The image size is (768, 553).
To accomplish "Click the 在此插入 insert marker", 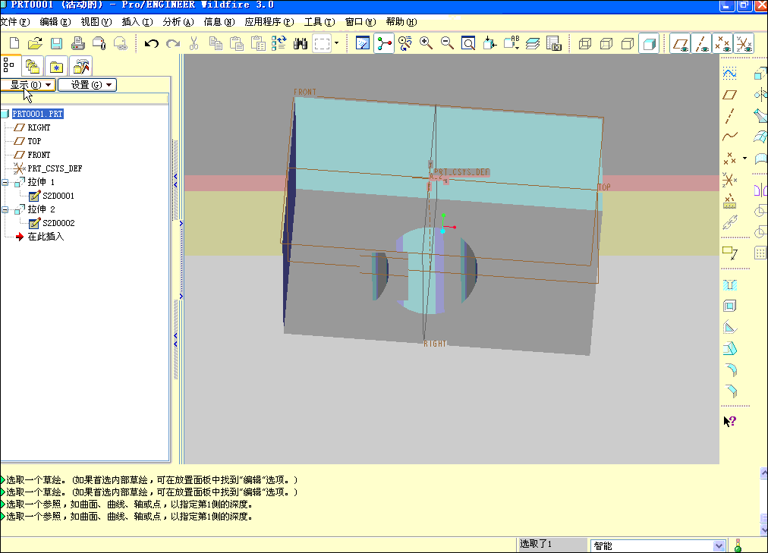I will [x=46, y=237].
